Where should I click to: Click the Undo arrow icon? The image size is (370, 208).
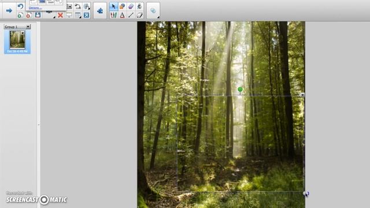click(x=21, y=6)
